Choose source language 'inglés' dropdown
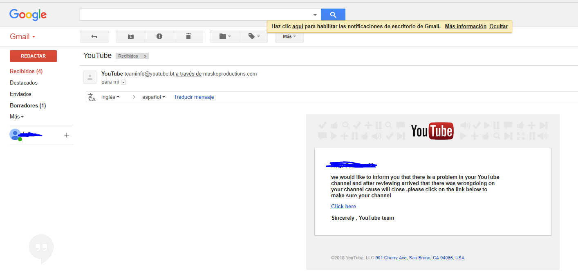Image resolution: width=578 pixels, height=272 pixels. pyautogui.click(x=110, y=97)
